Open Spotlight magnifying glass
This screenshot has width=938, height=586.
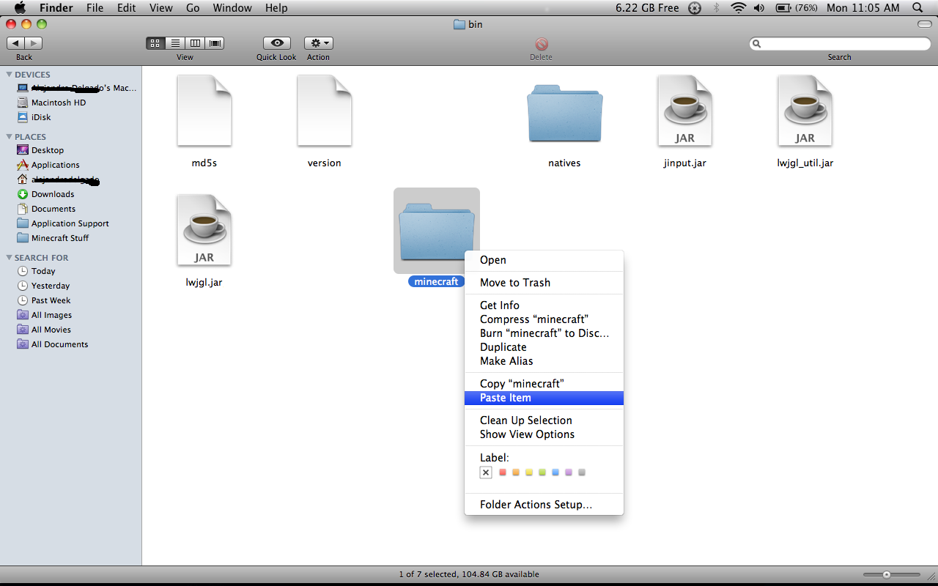click(917, 8)
